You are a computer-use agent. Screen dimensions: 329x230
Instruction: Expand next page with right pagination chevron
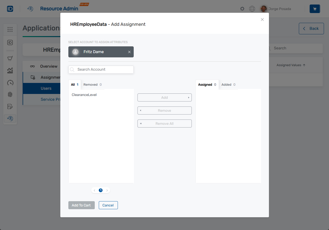[x=107, y=190]
